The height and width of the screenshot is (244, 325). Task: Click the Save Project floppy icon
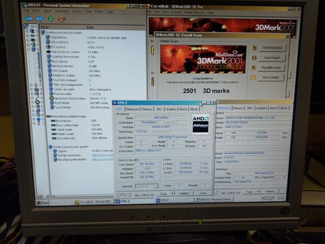click(254, 58)
